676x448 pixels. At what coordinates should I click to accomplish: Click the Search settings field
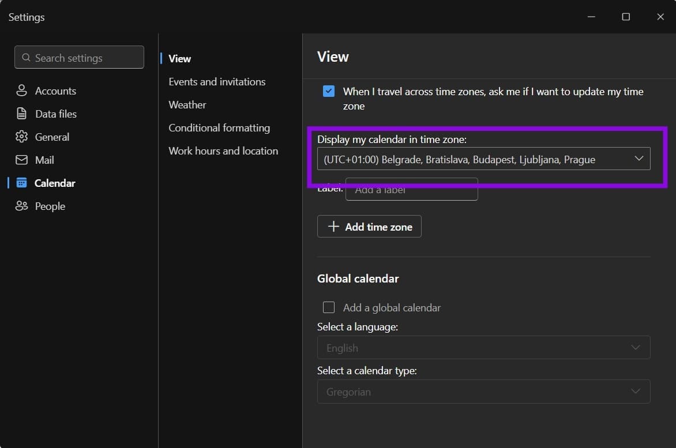coord(79,57)
